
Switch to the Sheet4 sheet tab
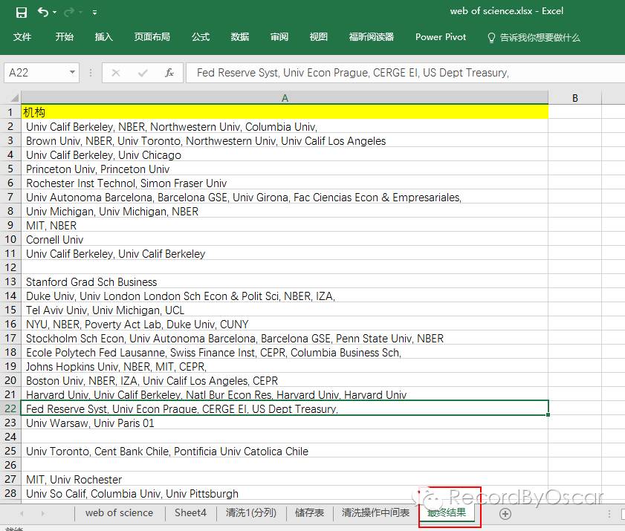click(190, 512)
